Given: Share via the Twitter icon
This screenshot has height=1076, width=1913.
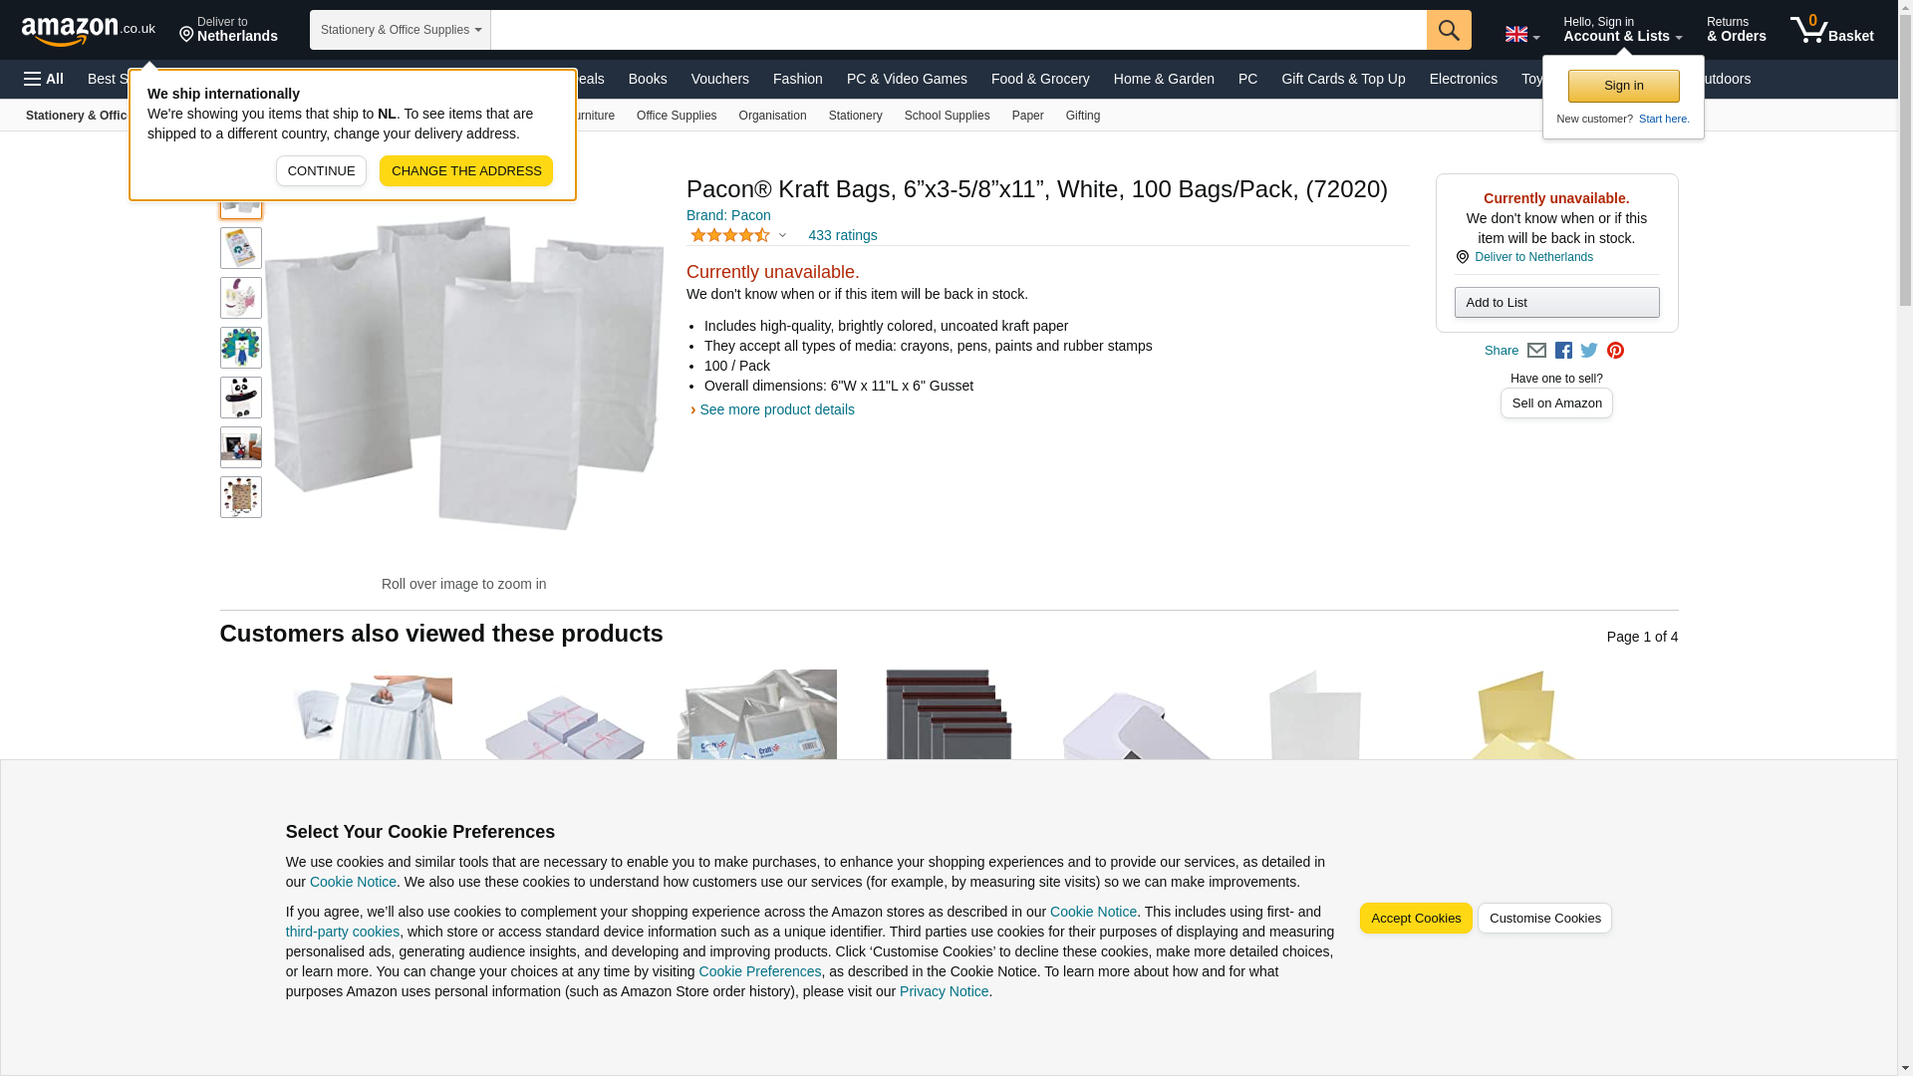Looking at the screenshot, I should [x=1589, y=351].
